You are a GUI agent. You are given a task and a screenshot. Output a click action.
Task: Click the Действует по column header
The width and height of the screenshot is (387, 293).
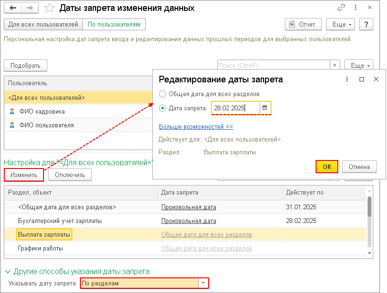click(324, 193)
